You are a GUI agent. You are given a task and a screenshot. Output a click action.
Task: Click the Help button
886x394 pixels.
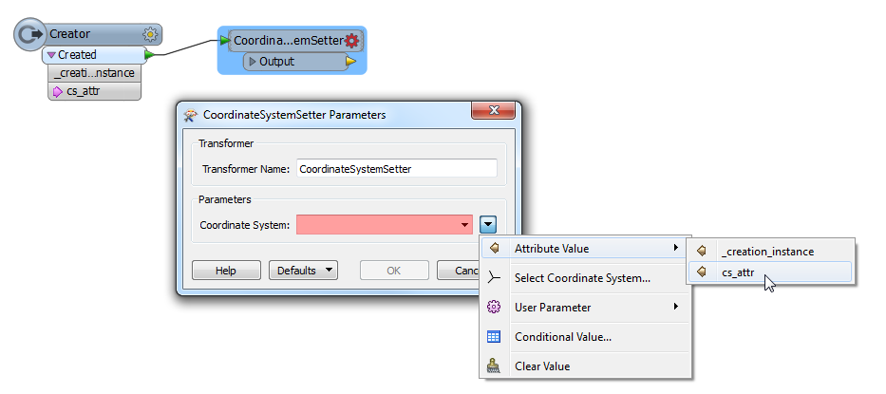[226, 271]
